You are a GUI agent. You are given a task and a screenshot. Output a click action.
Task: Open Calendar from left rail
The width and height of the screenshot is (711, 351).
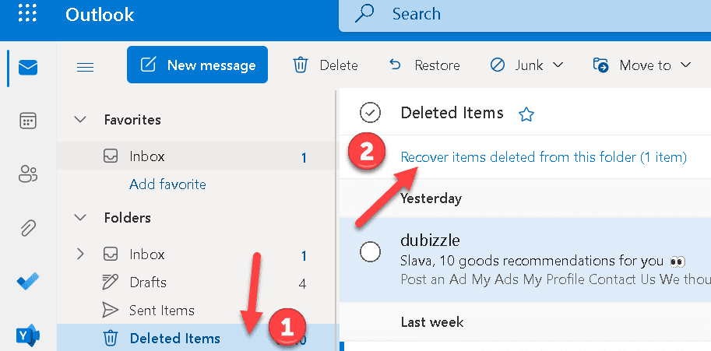pyautogui.click(x=28, y=121)
